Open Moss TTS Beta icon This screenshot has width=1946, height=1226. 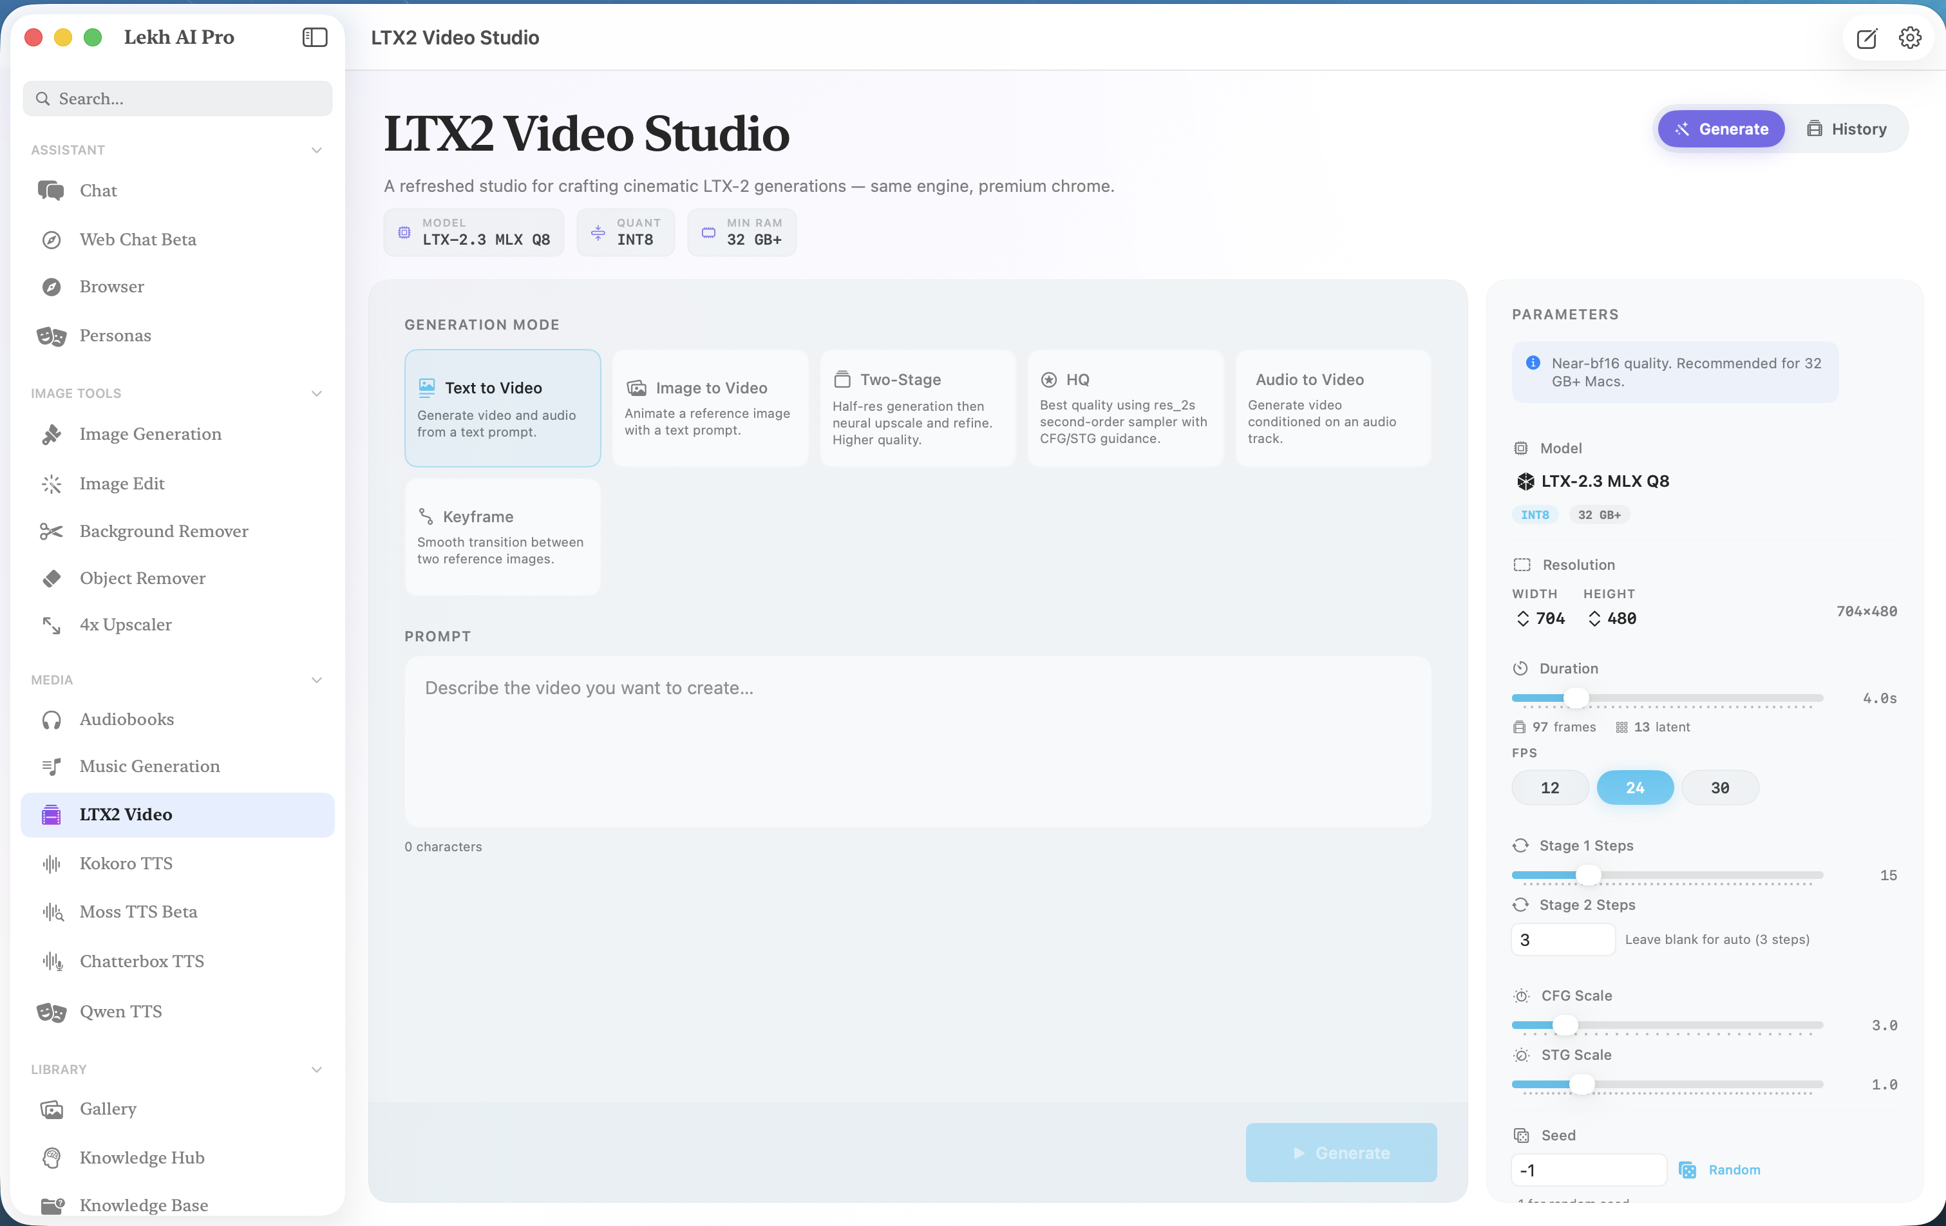pyautogui.click(x=53, y=912)
